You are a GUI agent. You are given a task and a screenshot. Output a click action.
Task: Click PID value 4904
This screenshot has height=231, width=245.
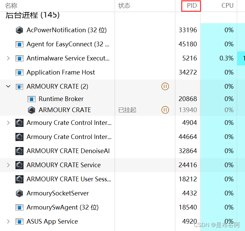pyautogui.click(x=190, y=123)
